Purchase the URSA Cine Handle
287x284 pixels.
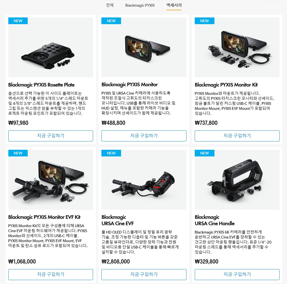tap(237, 275)
